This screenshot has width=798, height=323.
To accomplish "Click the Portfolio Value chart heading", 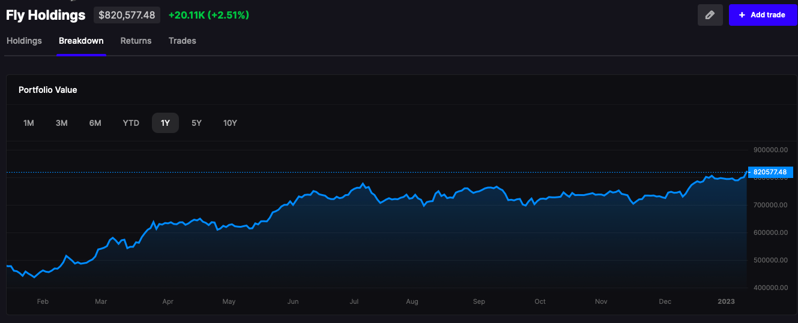I will pyautogui.click(x=48, y=90).
